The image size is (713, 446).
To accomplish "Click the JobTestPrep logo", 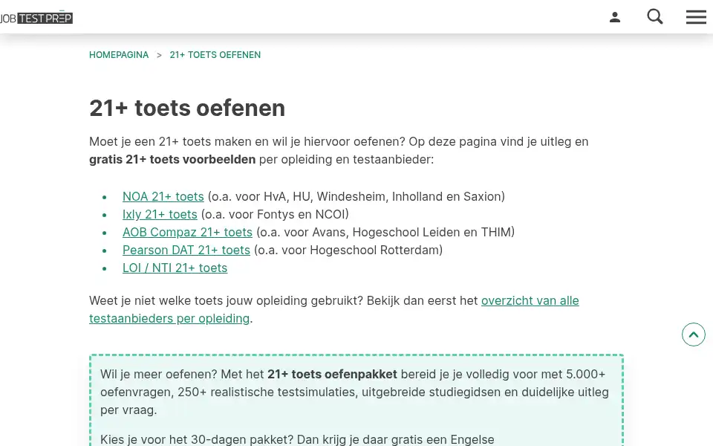I will tap(36, 17).
